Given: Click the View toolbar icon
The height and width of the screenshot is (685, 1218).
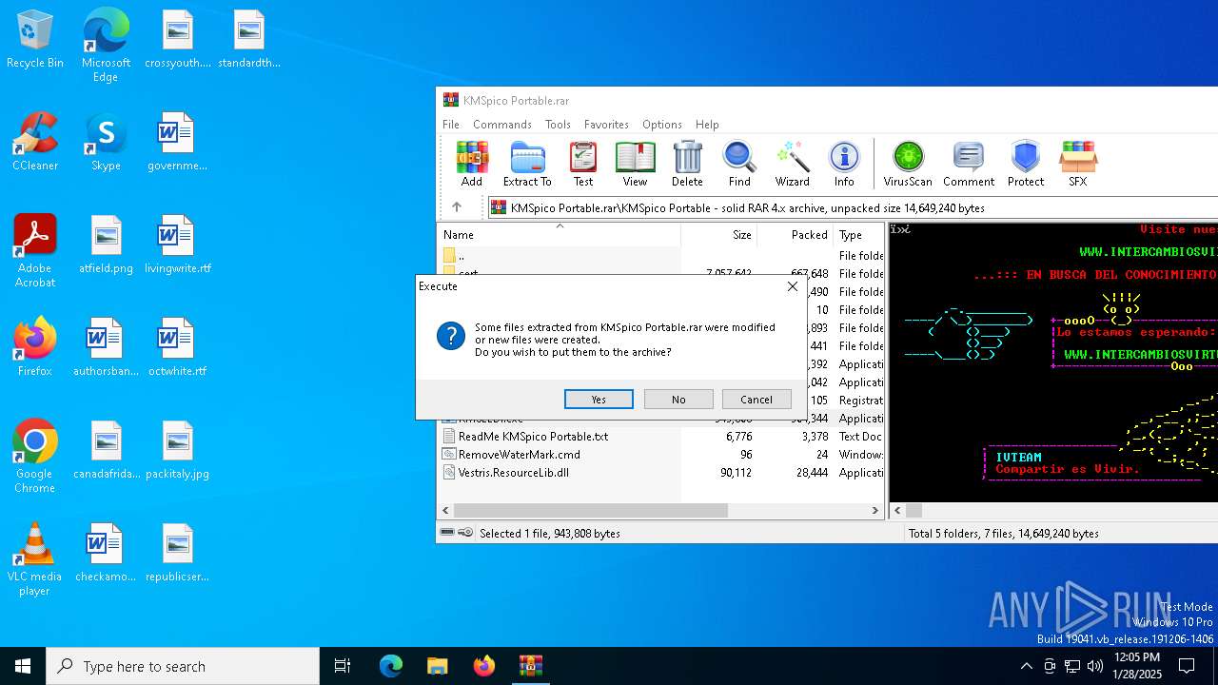Looking at the screenshot, I should click(635, 165).
